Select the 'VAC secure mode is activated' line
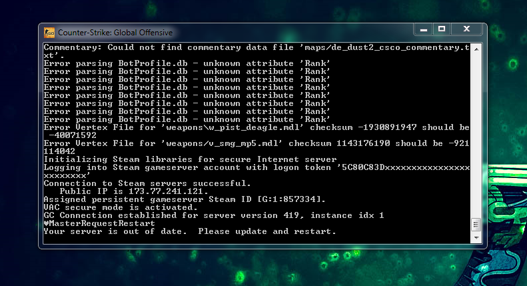This screenshot has width=527, height=286. pos(121,207)
